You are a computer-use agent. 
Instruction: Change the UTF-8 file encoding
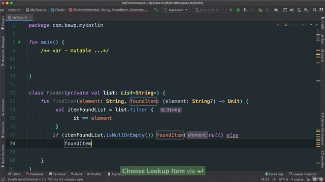click(x=283, y=179)
